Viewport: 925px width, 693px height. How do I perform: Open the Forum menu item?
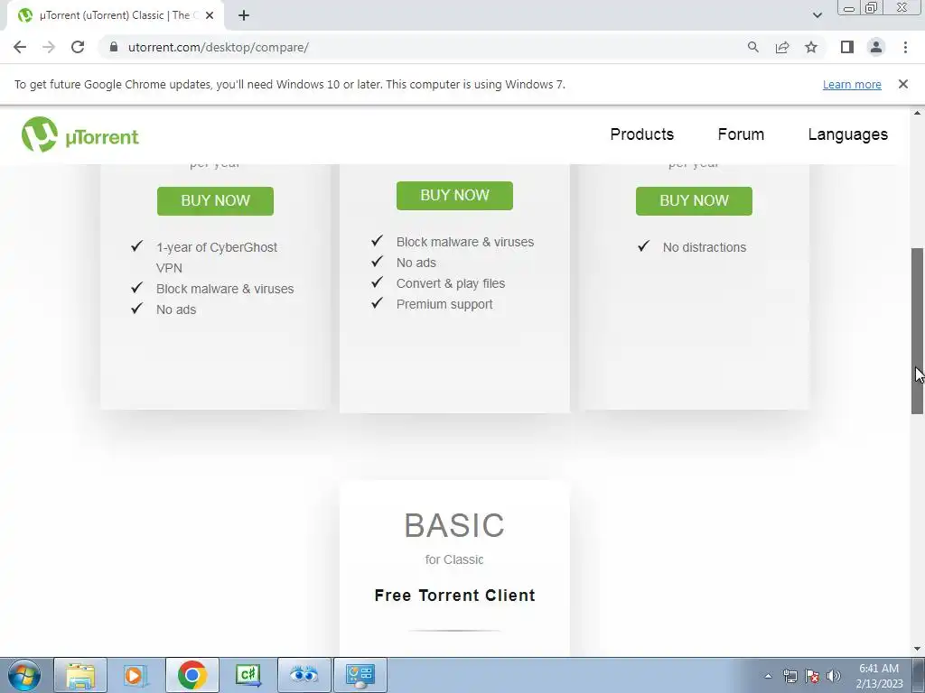tap(741, 134)
